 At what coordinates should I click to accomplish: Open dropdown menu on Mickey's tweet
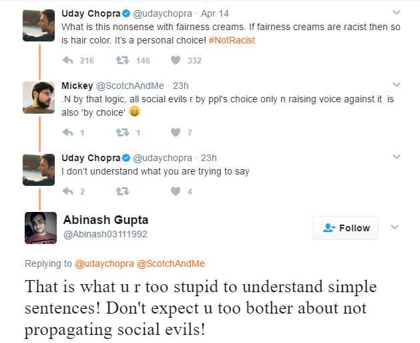pyautogui.click(x=396, y=85)
